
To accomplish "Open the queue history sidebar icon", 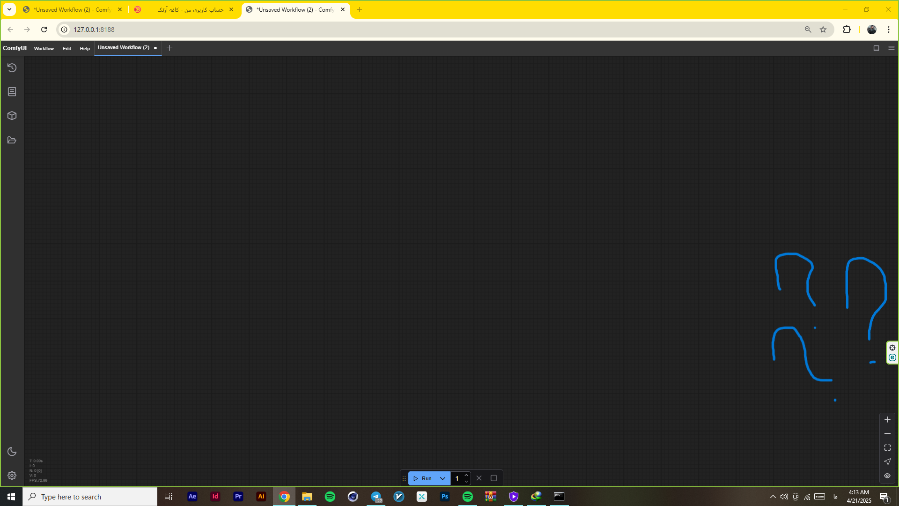I will click(x=12, y=68).
